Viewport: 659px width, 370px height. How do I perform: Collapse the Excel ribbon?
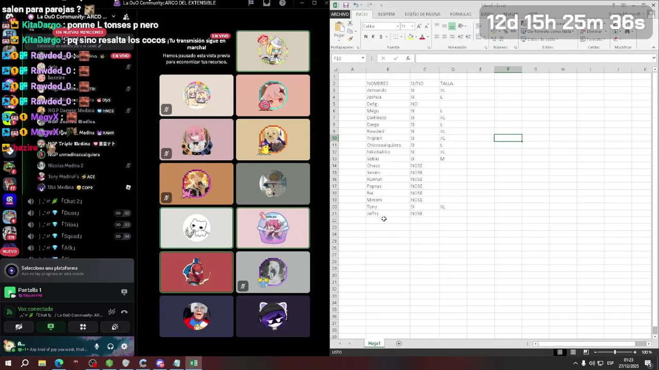654,47
